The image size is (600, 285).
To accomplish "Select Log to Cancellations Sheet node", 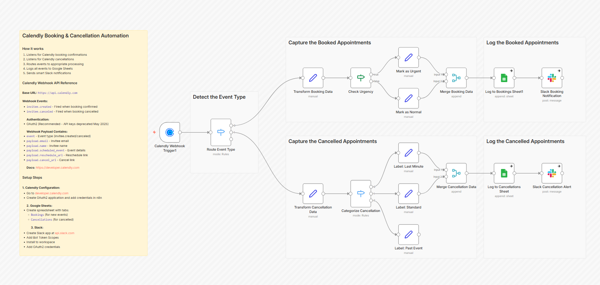I will (504, 173).
